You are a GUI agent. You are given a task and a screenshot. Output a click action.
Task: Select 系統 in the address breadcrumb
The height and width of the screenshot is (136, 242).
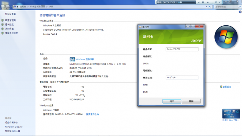pyautogui.click(x=51, y=7)
